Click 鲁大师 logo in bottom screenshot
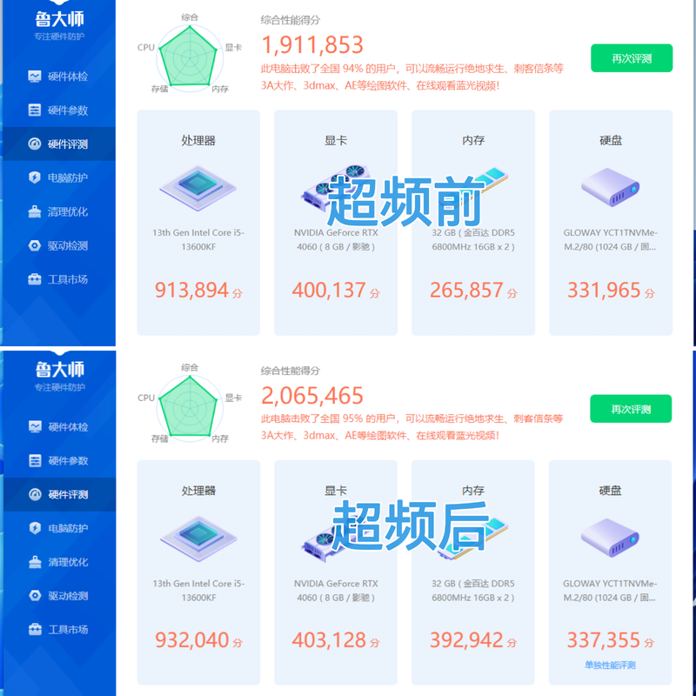The width and height of the screenshot is (696, 696). [60, 369]
